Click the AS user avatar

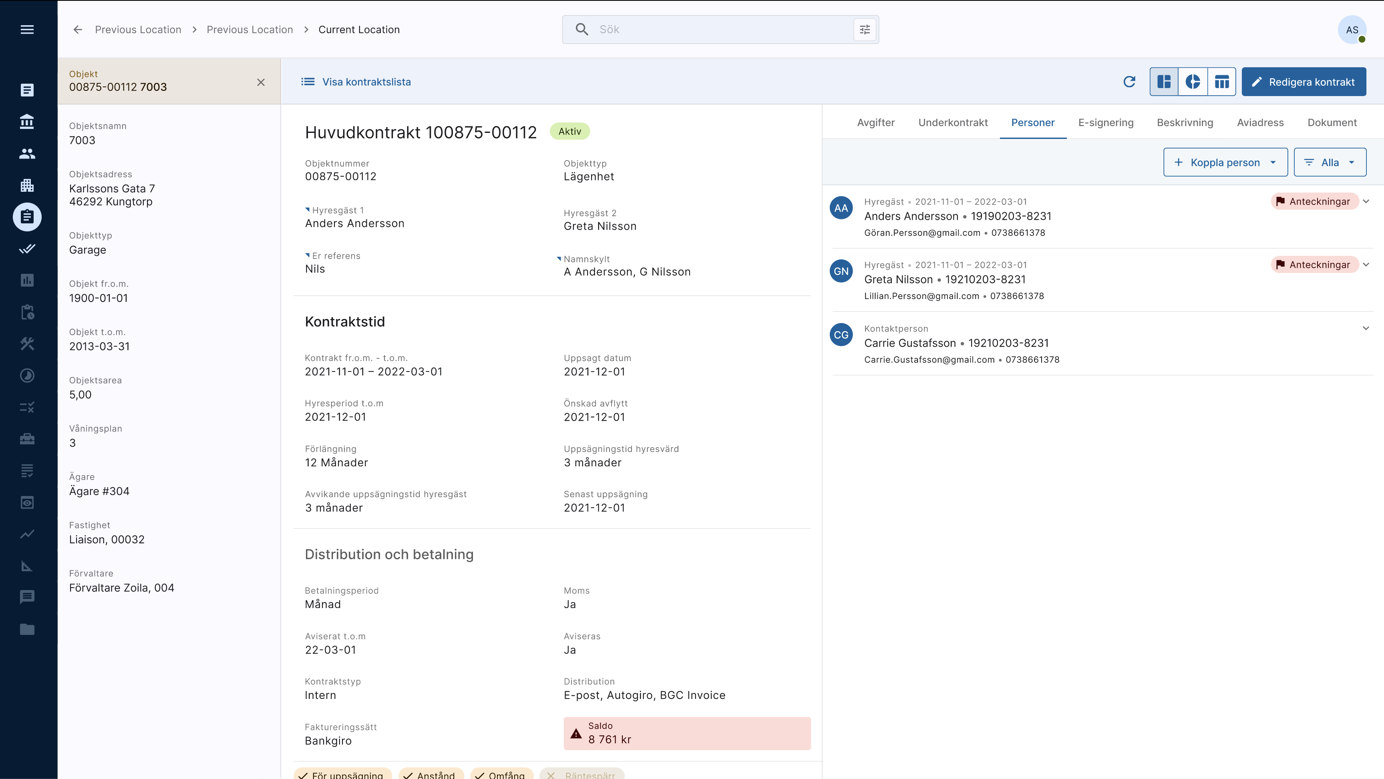click(1352, 30)
